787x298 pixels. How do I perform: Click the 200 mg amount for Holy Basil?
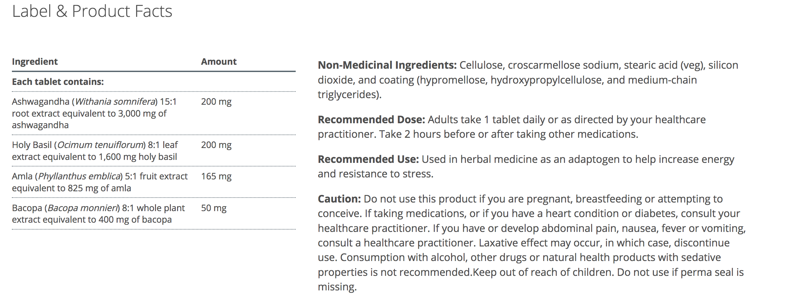tap(216, 145)
